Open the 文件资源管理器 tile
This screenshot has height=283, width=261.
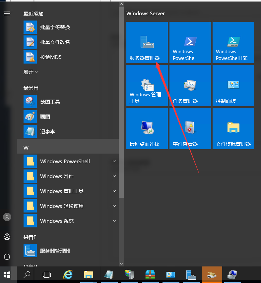click(x=233, y=128)
